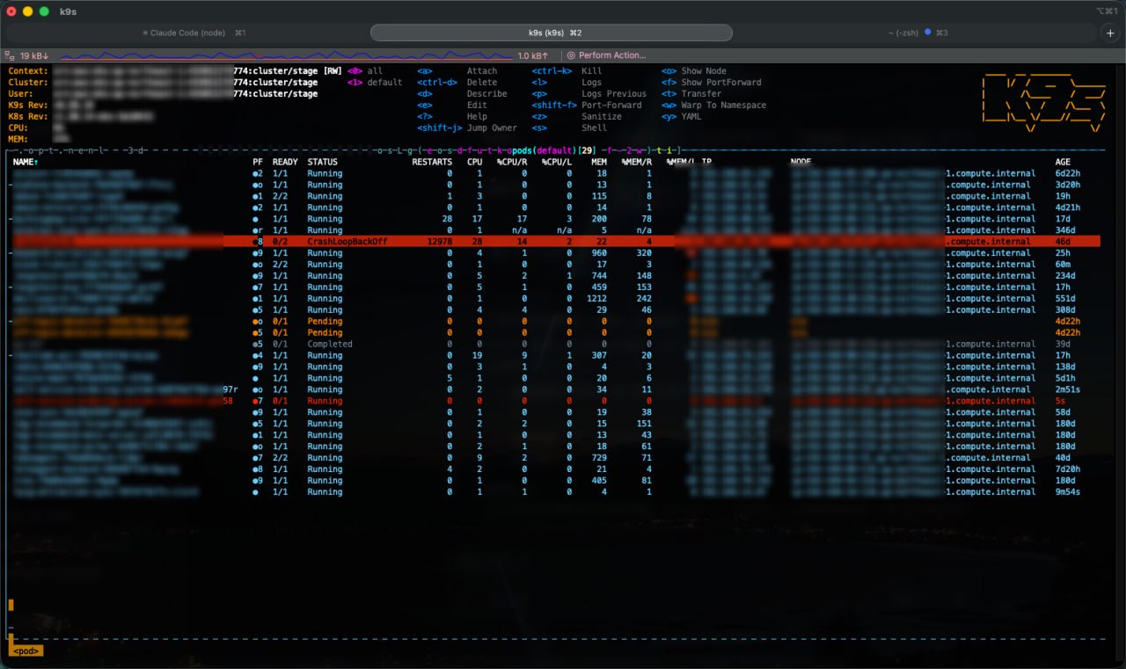Switch to the Claude Code (node) tab
Screen dimensions: 1126x669
[188, 33]
